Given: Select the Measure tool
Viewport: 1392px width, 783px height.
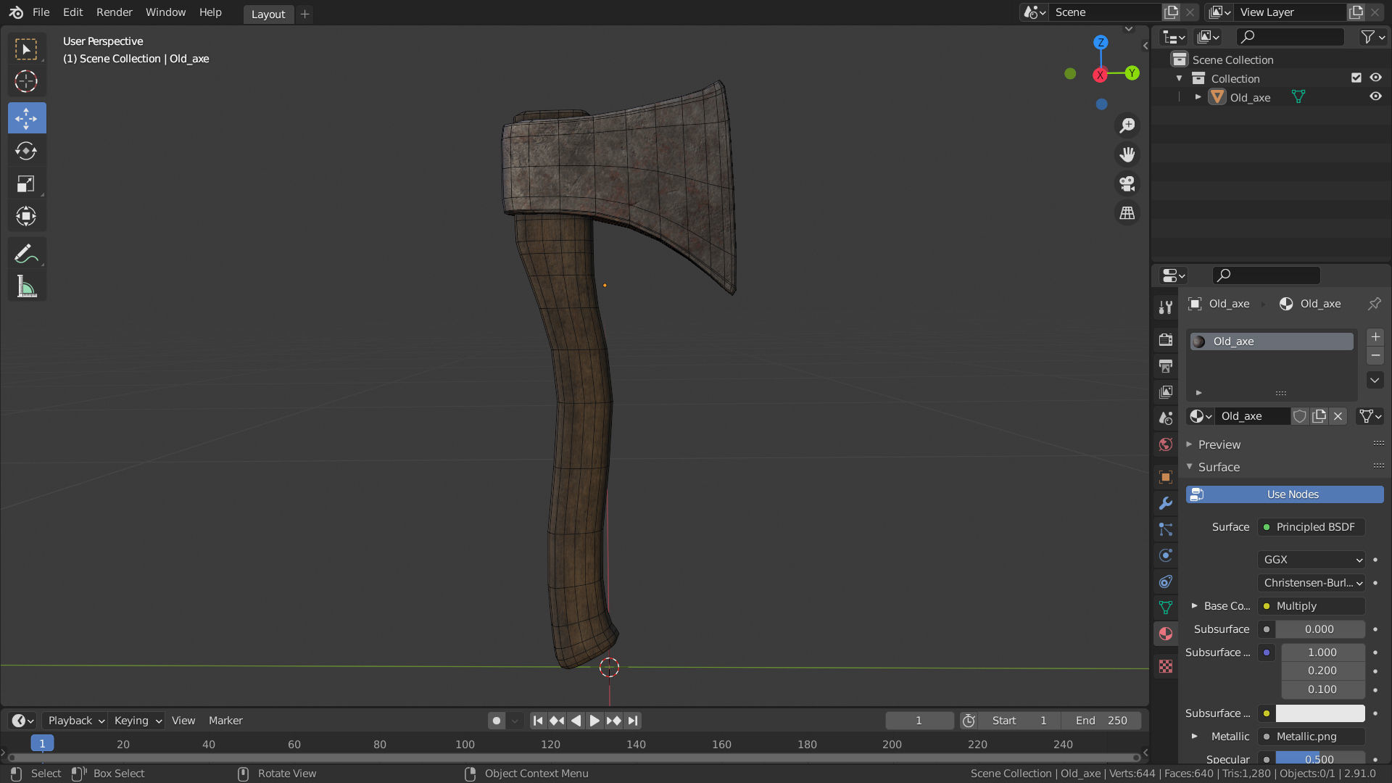Looking at the screenshot, I should 27,286.
